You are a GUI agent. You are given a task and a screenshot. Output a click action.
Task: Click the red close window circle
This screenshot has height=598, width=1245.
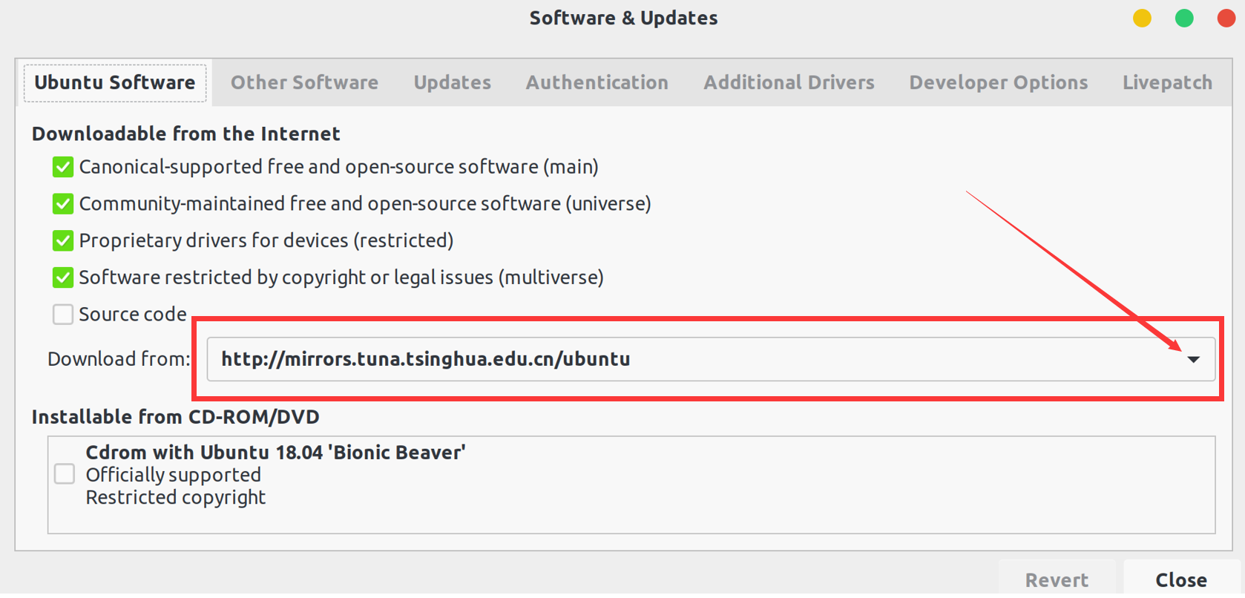(1226, 18)
